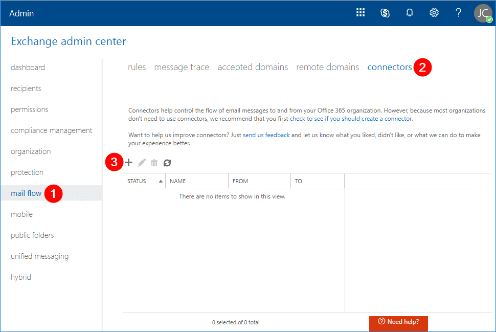Delete connector with the trash icon
Screen dimensions: 496x332
pyautogui.click(x=154, y=163)
